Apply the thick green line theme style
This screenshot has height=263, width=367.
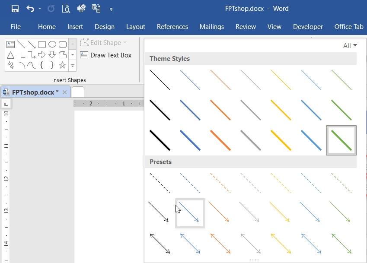341,140
